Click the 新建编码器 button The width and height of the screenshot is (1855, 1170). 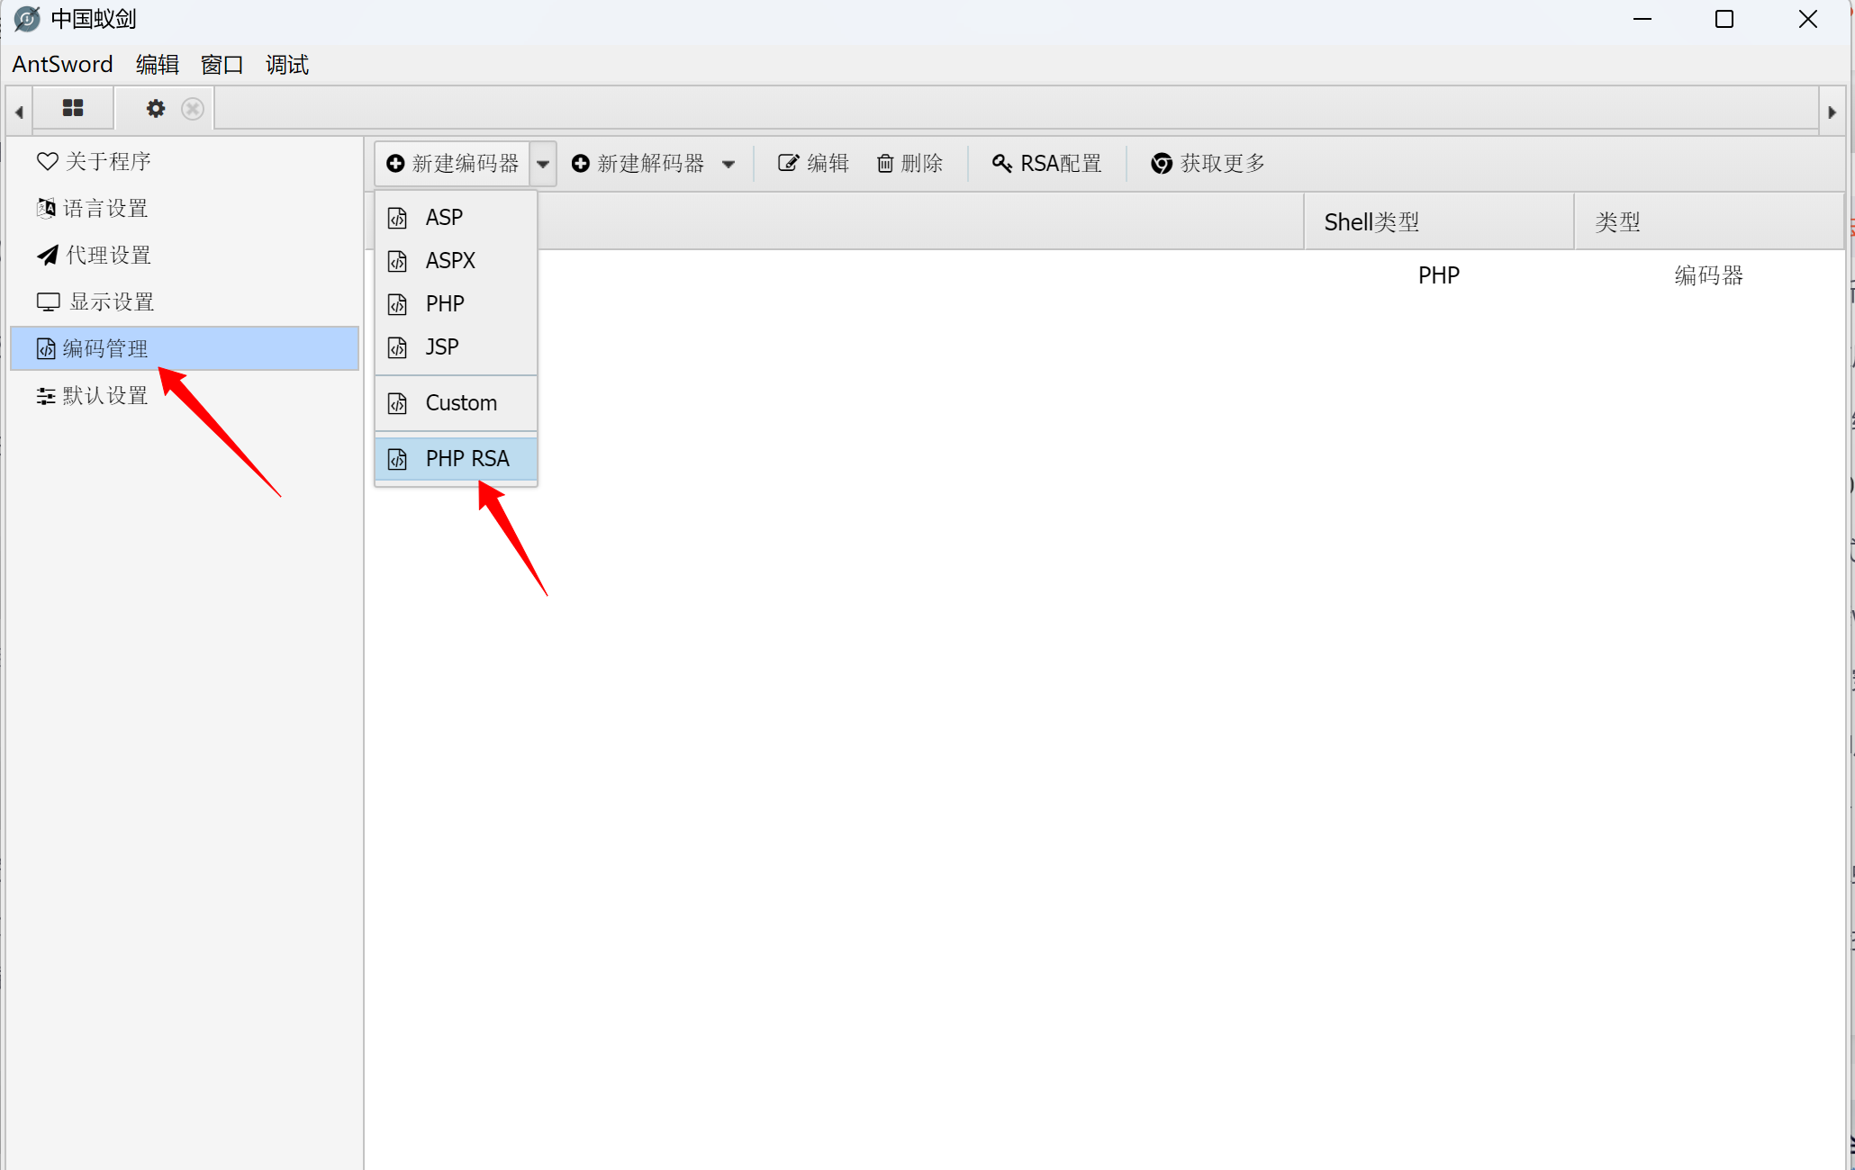(453, 163)
